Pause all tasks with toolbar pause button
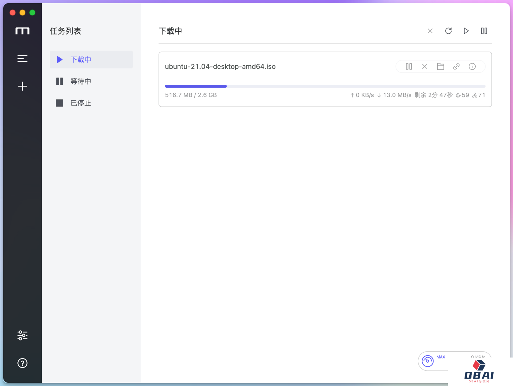This screenshot has width=513, height=386. (x=484, y=31)
